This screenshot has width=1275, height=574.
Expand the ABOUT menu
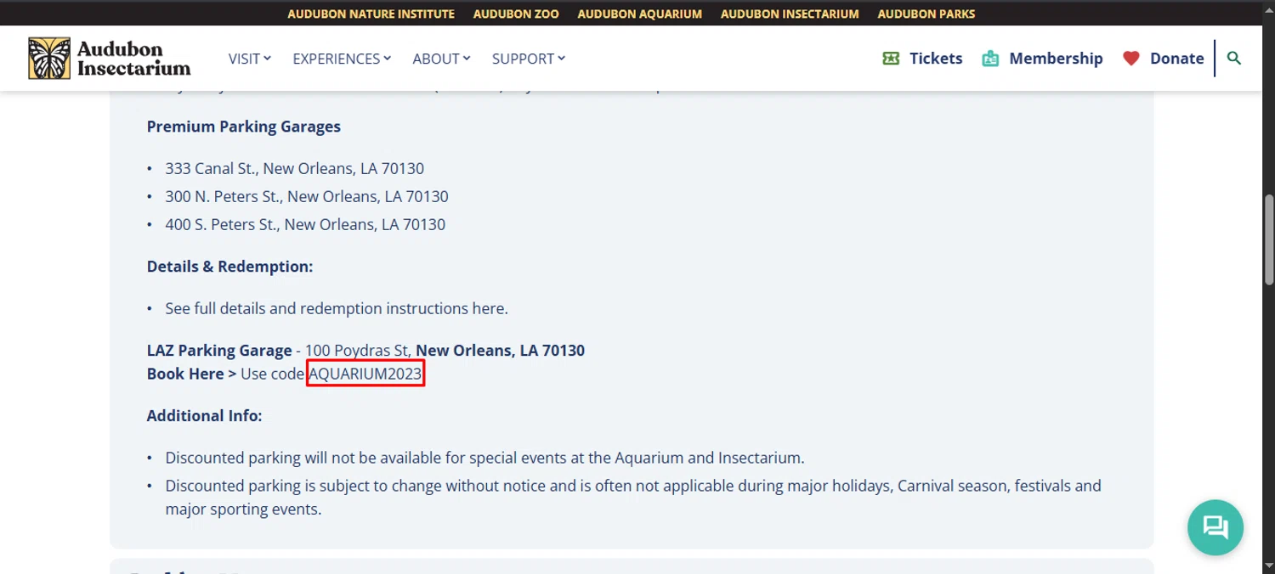pyautogui.click(x=441, y=59)
